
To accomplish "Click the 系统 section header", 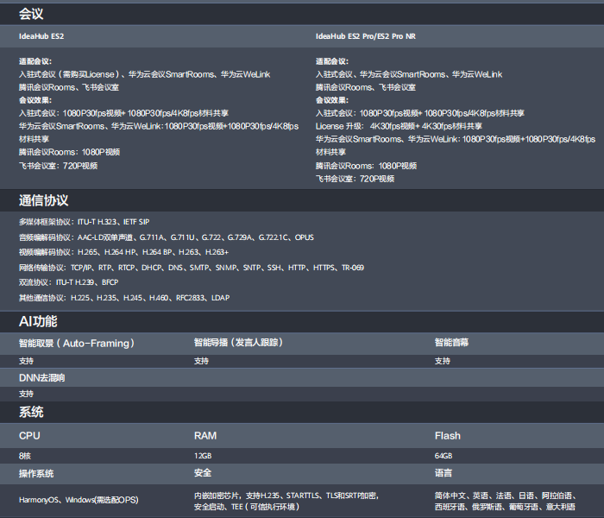I will tap(31, 412).
